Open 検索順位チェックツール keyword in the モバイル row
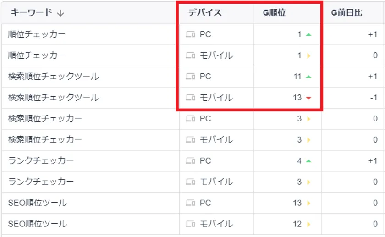 [53, 98]
